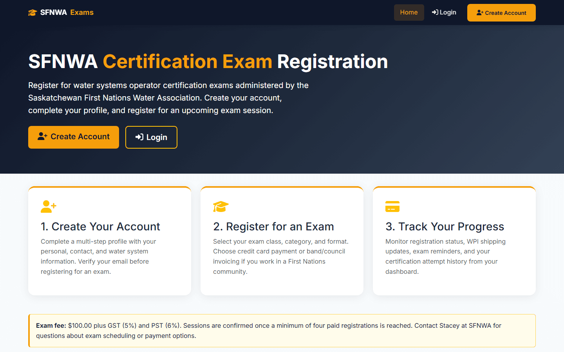Click the Create Account button in the navbar

(501, 13)
